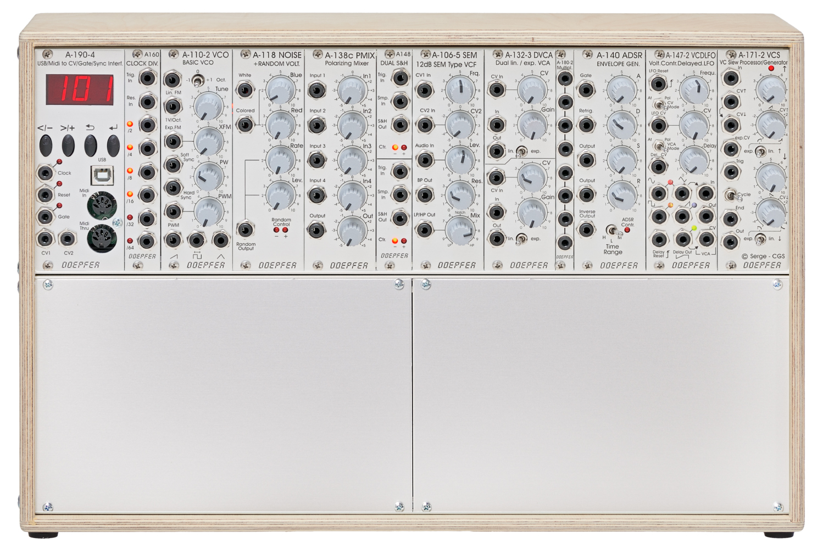Click the Trig. In jack on A160 clock divider

(147, 78)
